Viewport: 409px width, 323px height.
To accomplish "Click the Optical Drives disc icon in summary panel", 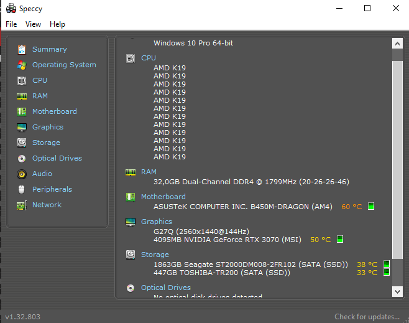I will click(x=131, y=288).
